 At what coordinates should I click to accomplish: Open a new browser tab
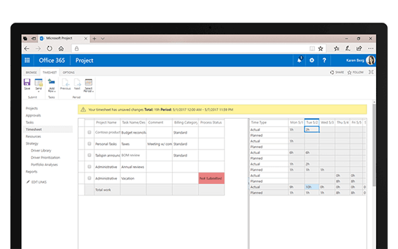pyautogui.click(x=94, y=38)
